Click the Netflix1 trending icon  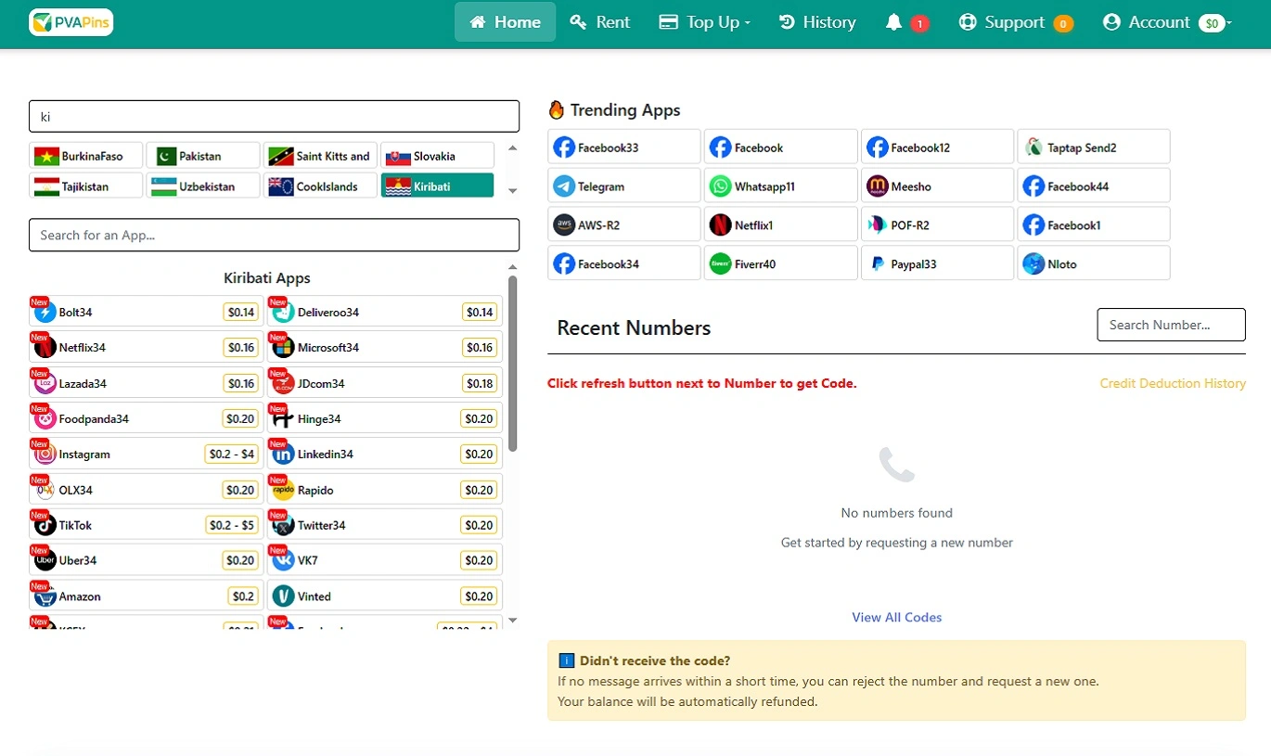[720, 225]
